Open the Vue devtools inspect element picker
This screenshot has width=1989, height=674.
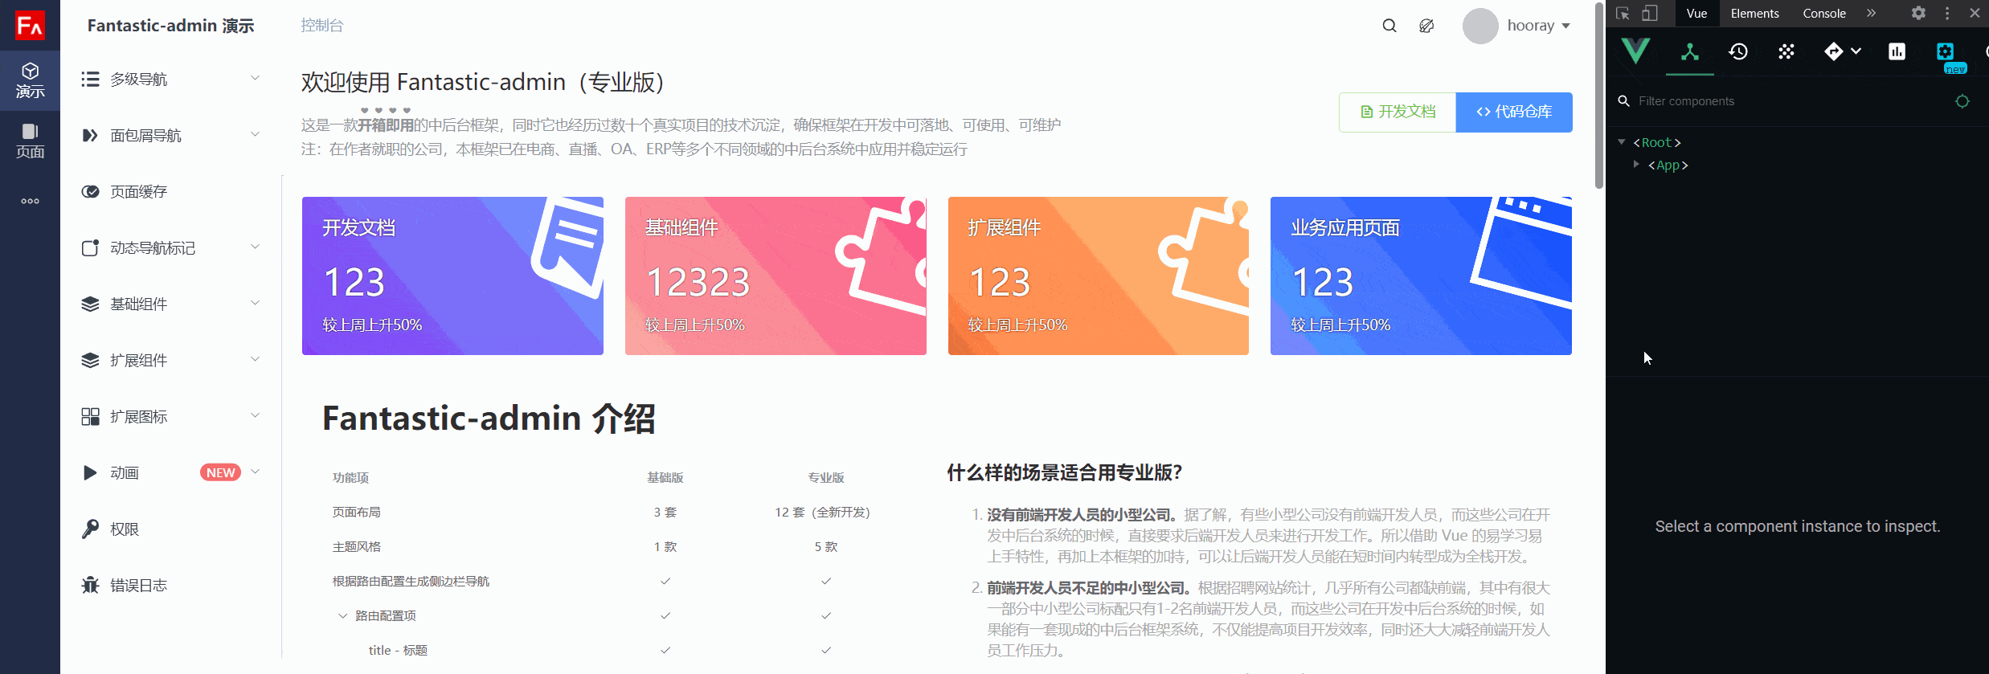1623,13
